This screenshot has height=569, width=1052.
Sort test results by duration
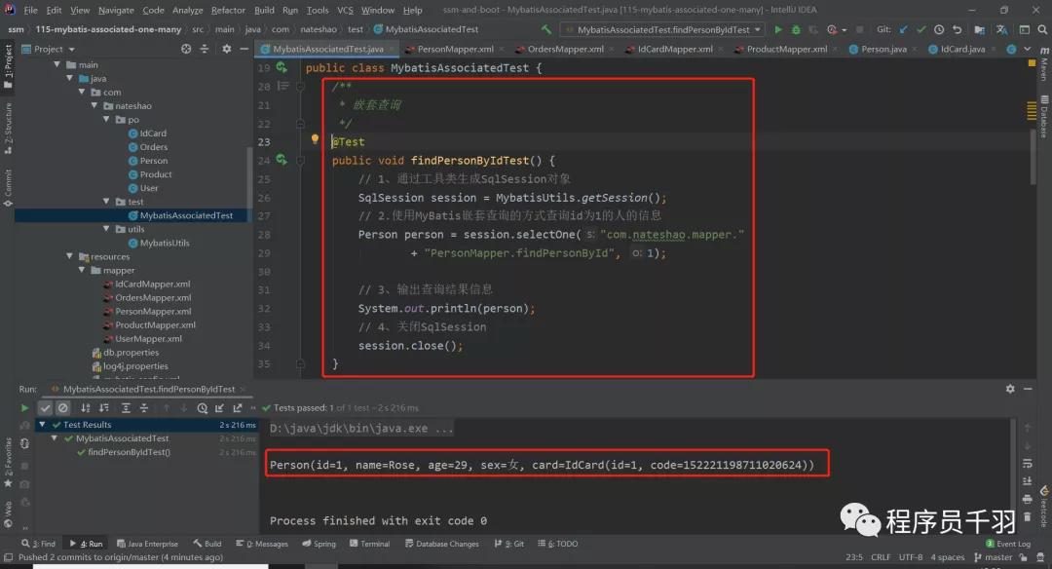coord(104,408)
